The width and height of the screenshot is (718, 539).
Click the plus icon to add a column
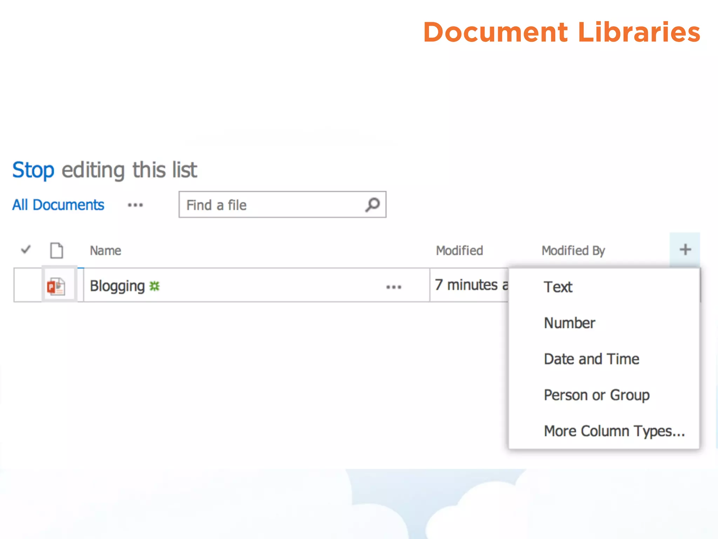(685, 250)
